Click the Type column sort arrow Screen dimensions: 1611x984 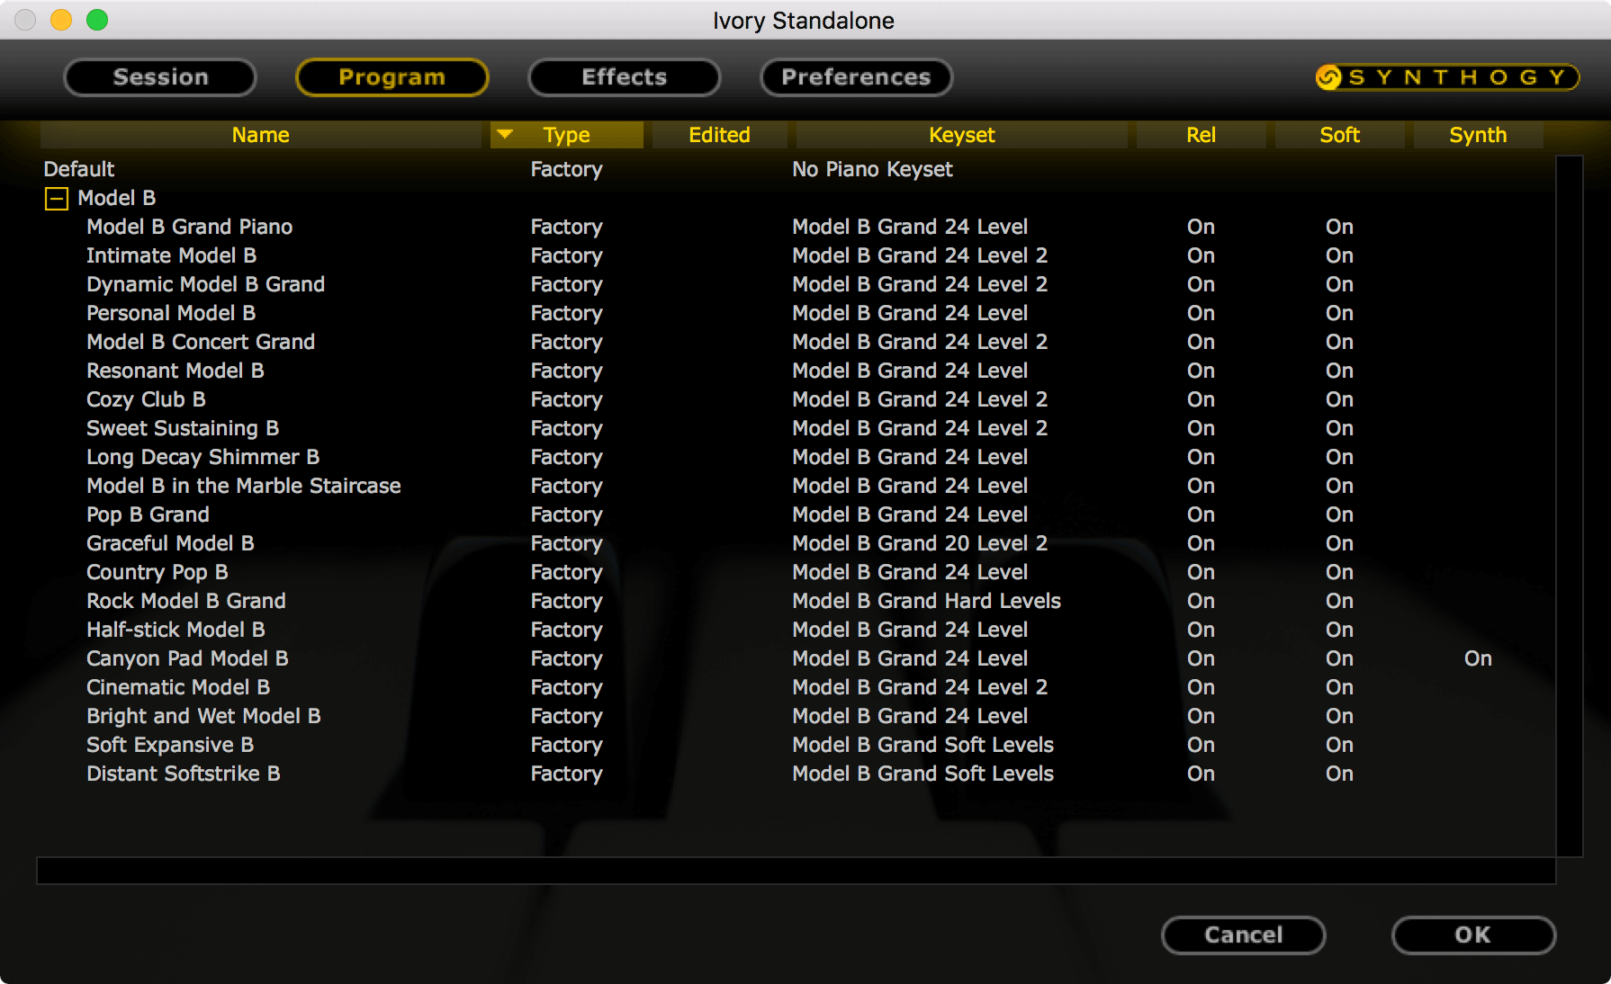click(x=505, y=135)
